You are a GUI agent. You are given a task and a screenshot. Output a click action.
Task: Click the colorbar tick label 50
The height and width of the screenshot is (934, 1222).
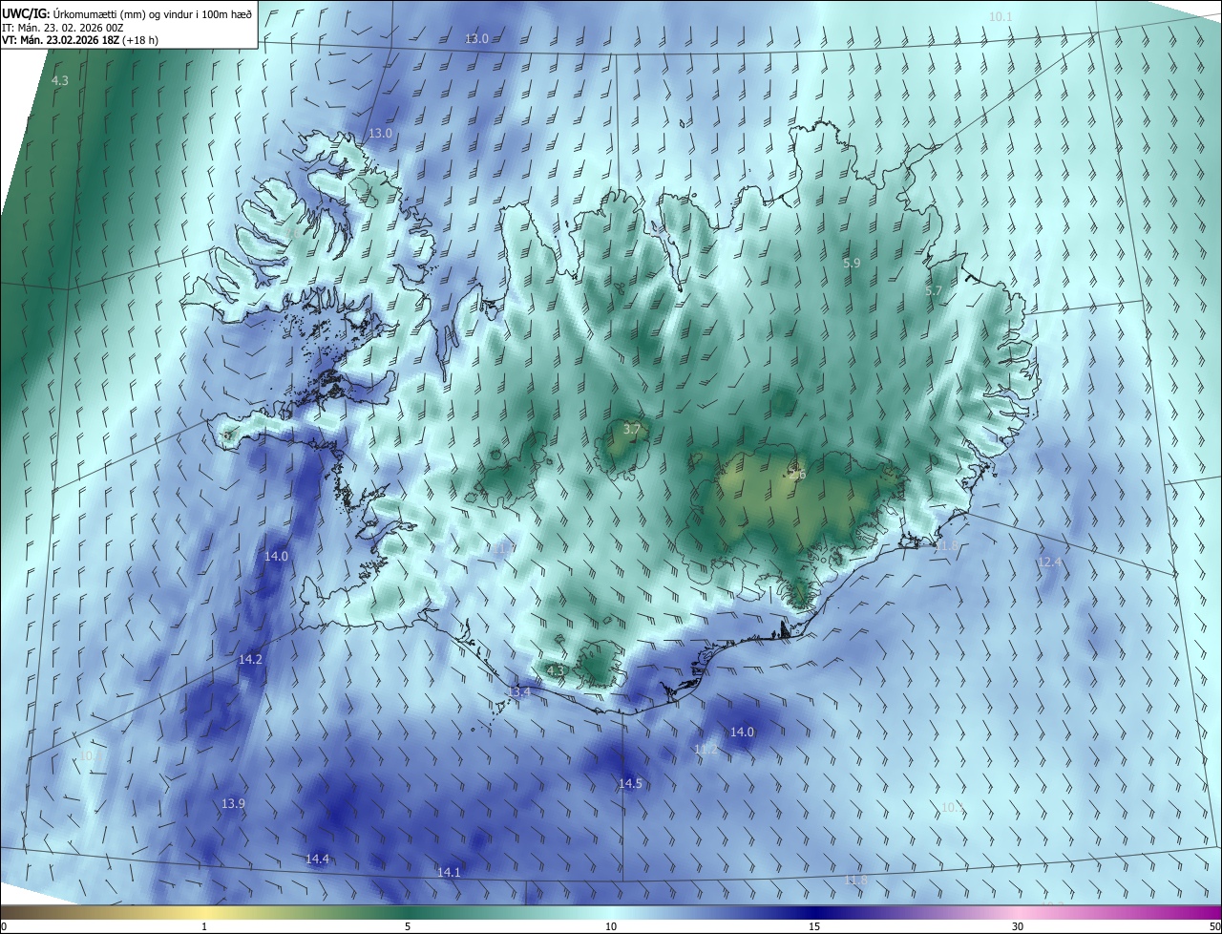click(1214, 927)
